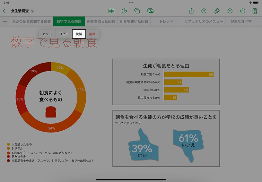Expand the 食生活調査 document title dropdown
The width and height of the screenshot is (262, 182).
point(33,11)
